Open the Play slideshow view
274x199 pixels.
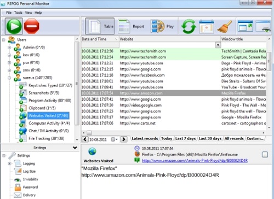162,26
